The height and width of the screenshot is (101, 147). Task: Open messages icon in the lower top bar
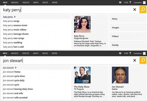(x=120, y=53)
